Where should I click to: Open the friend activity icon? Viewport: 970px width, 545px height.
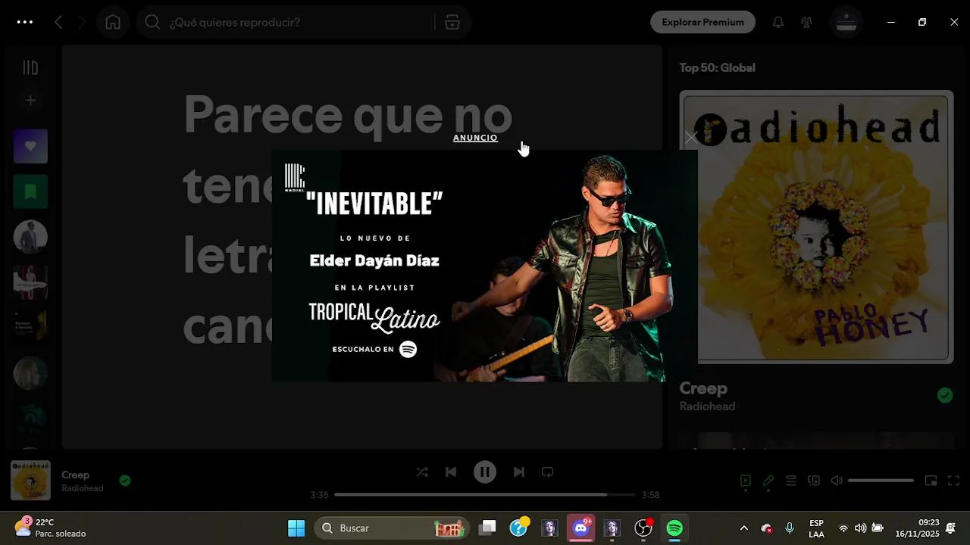click(x=807, y=22)
